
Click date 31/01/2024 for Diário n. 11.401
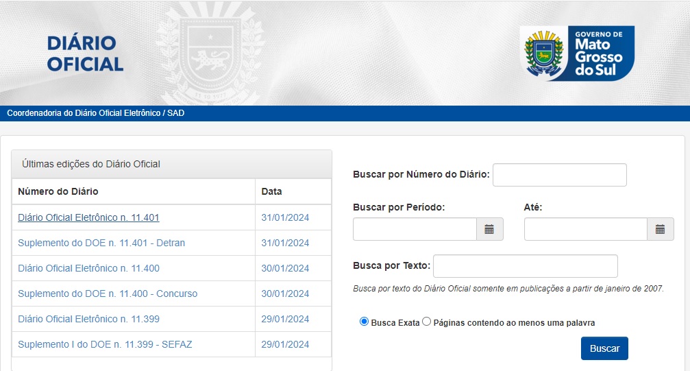coord(285,217)
